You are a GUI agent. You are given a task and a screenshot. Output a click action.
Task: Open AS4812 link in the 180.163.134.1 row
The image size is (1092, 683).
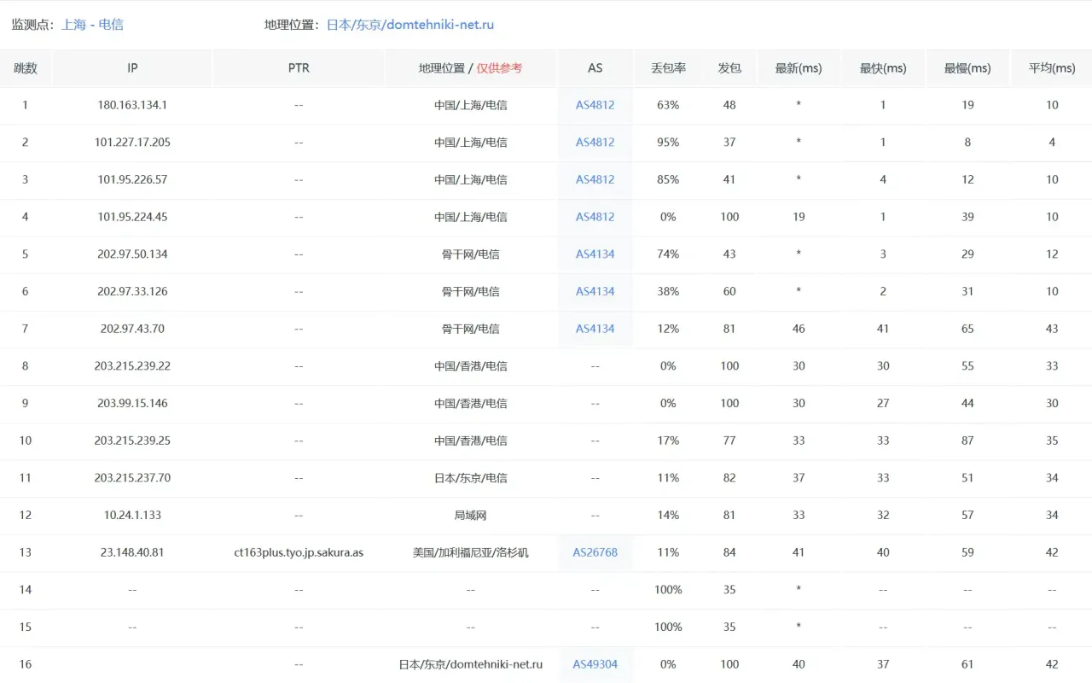595,105
